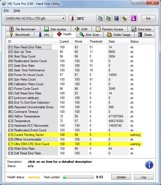Switch to the Disk monitor tab
The height and width of the screenshot is (185, 161).
pyautogui.click(x=55, y=29)
